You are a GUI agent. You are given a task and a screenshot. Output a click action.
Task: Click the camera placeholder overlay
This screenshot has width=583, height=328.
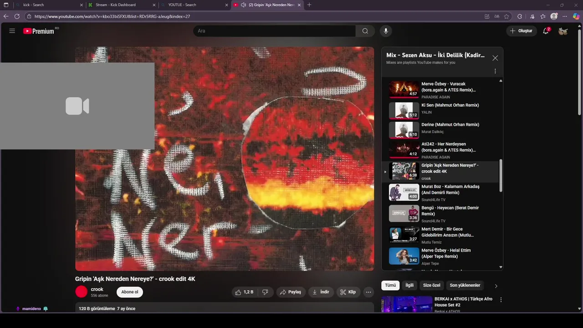(x=77, y=106)
